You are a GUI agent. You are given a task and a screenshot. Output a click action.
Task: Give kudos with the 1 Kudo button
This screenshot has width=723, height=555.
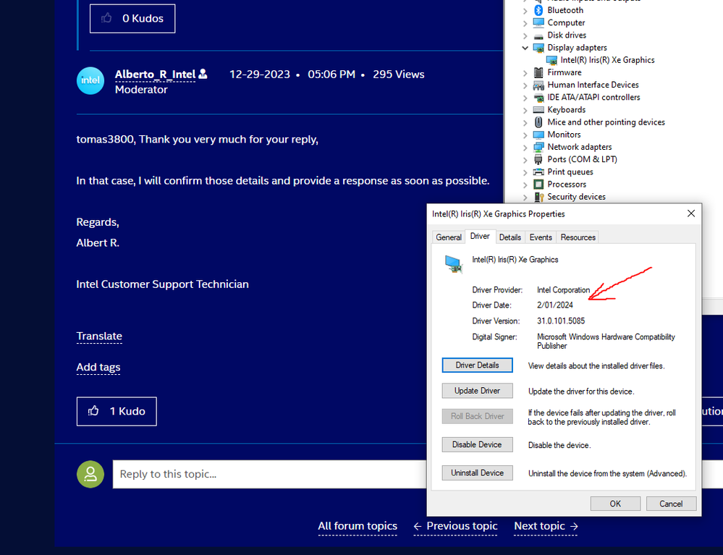[x=117, y=411]
